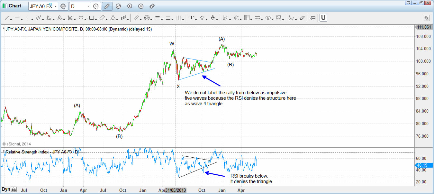Toggle the lock icon beside Dyn
The image size is (434, 194).
[14, 190]
